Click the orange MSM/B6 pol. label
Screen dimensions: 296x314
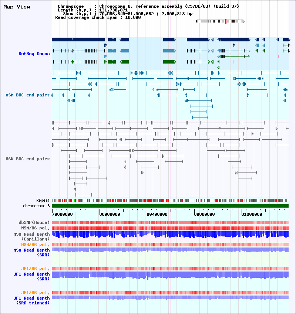(35, 245)
